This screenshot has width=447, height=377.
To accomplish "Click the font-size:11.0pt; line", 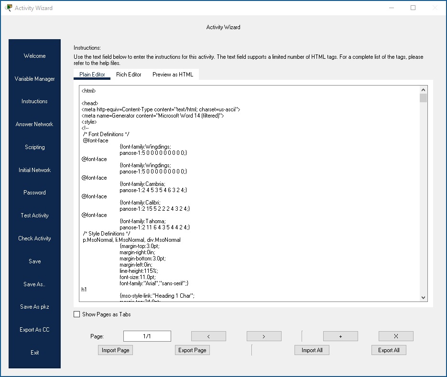I will (138, 277).
